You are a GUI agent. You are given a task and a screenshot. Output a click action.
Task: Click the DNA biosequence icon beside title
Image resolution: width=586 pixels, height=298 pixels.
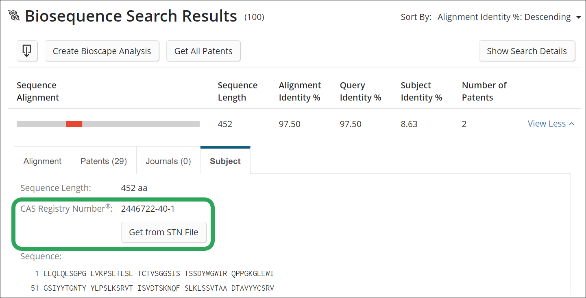(x=14, y=16)
